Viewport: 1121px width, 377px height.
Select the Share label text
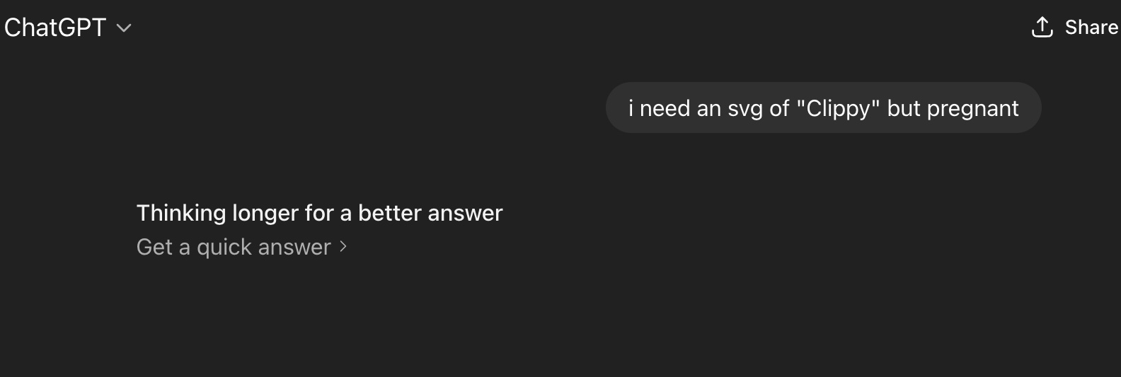(1091, 28)
